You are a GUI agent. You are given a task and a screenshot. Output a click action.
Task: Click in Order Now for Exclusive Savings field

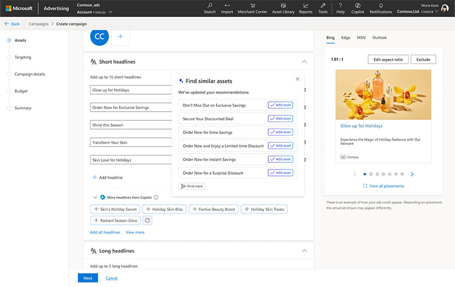[x=131, y=107]
